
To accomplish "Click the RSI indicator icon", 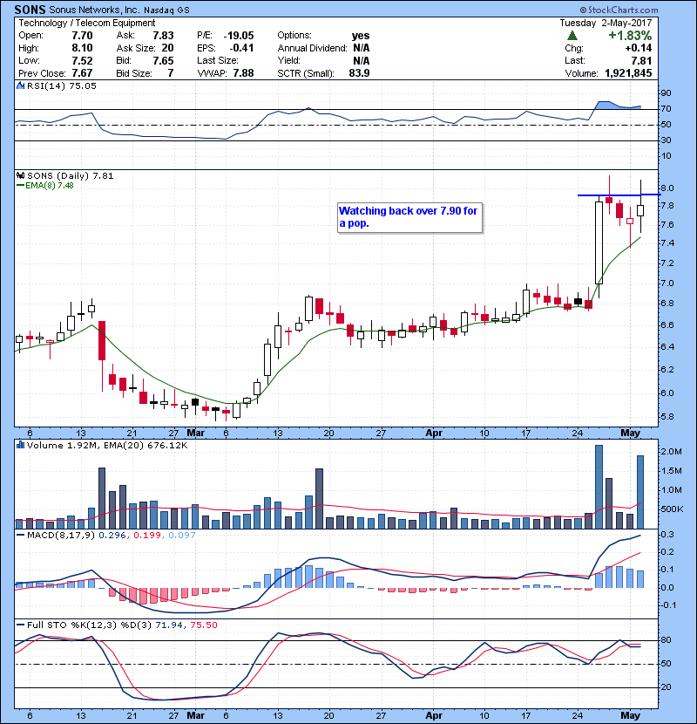I will (20, 85).
